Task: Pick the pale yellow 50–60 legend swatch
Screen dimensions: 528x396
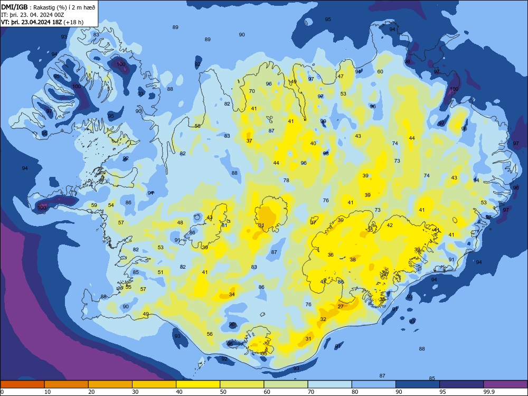Action: 242,384
